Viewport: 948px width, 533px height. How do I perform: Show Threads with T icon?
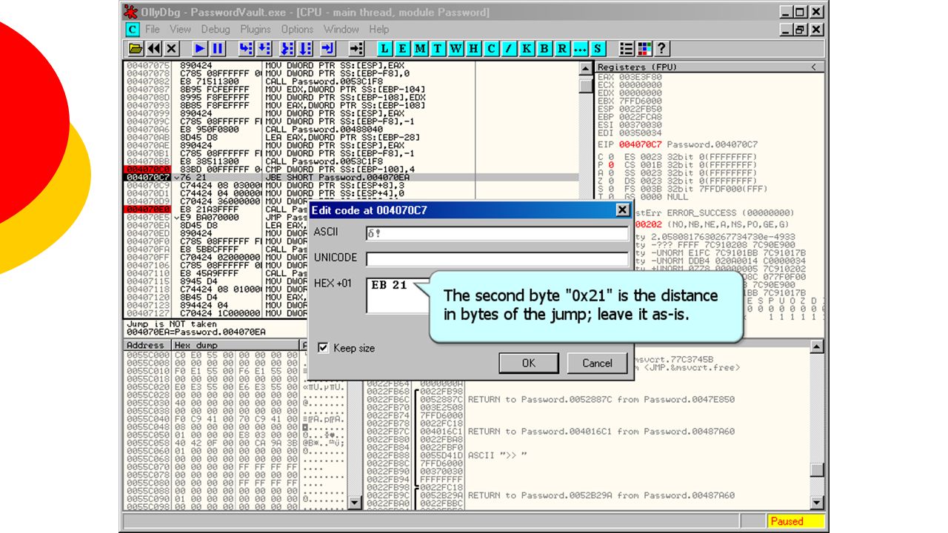[x=438, y=49]
